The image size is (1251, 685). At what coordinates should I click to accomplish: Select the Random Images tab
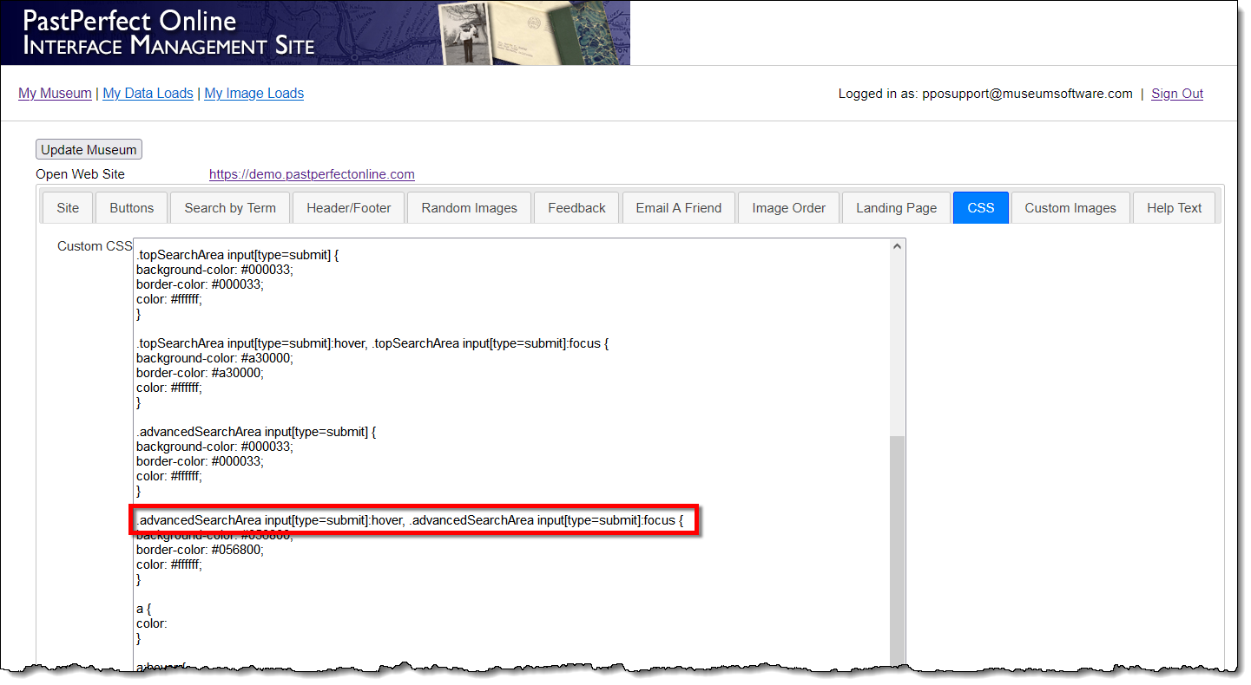(469, 208)
